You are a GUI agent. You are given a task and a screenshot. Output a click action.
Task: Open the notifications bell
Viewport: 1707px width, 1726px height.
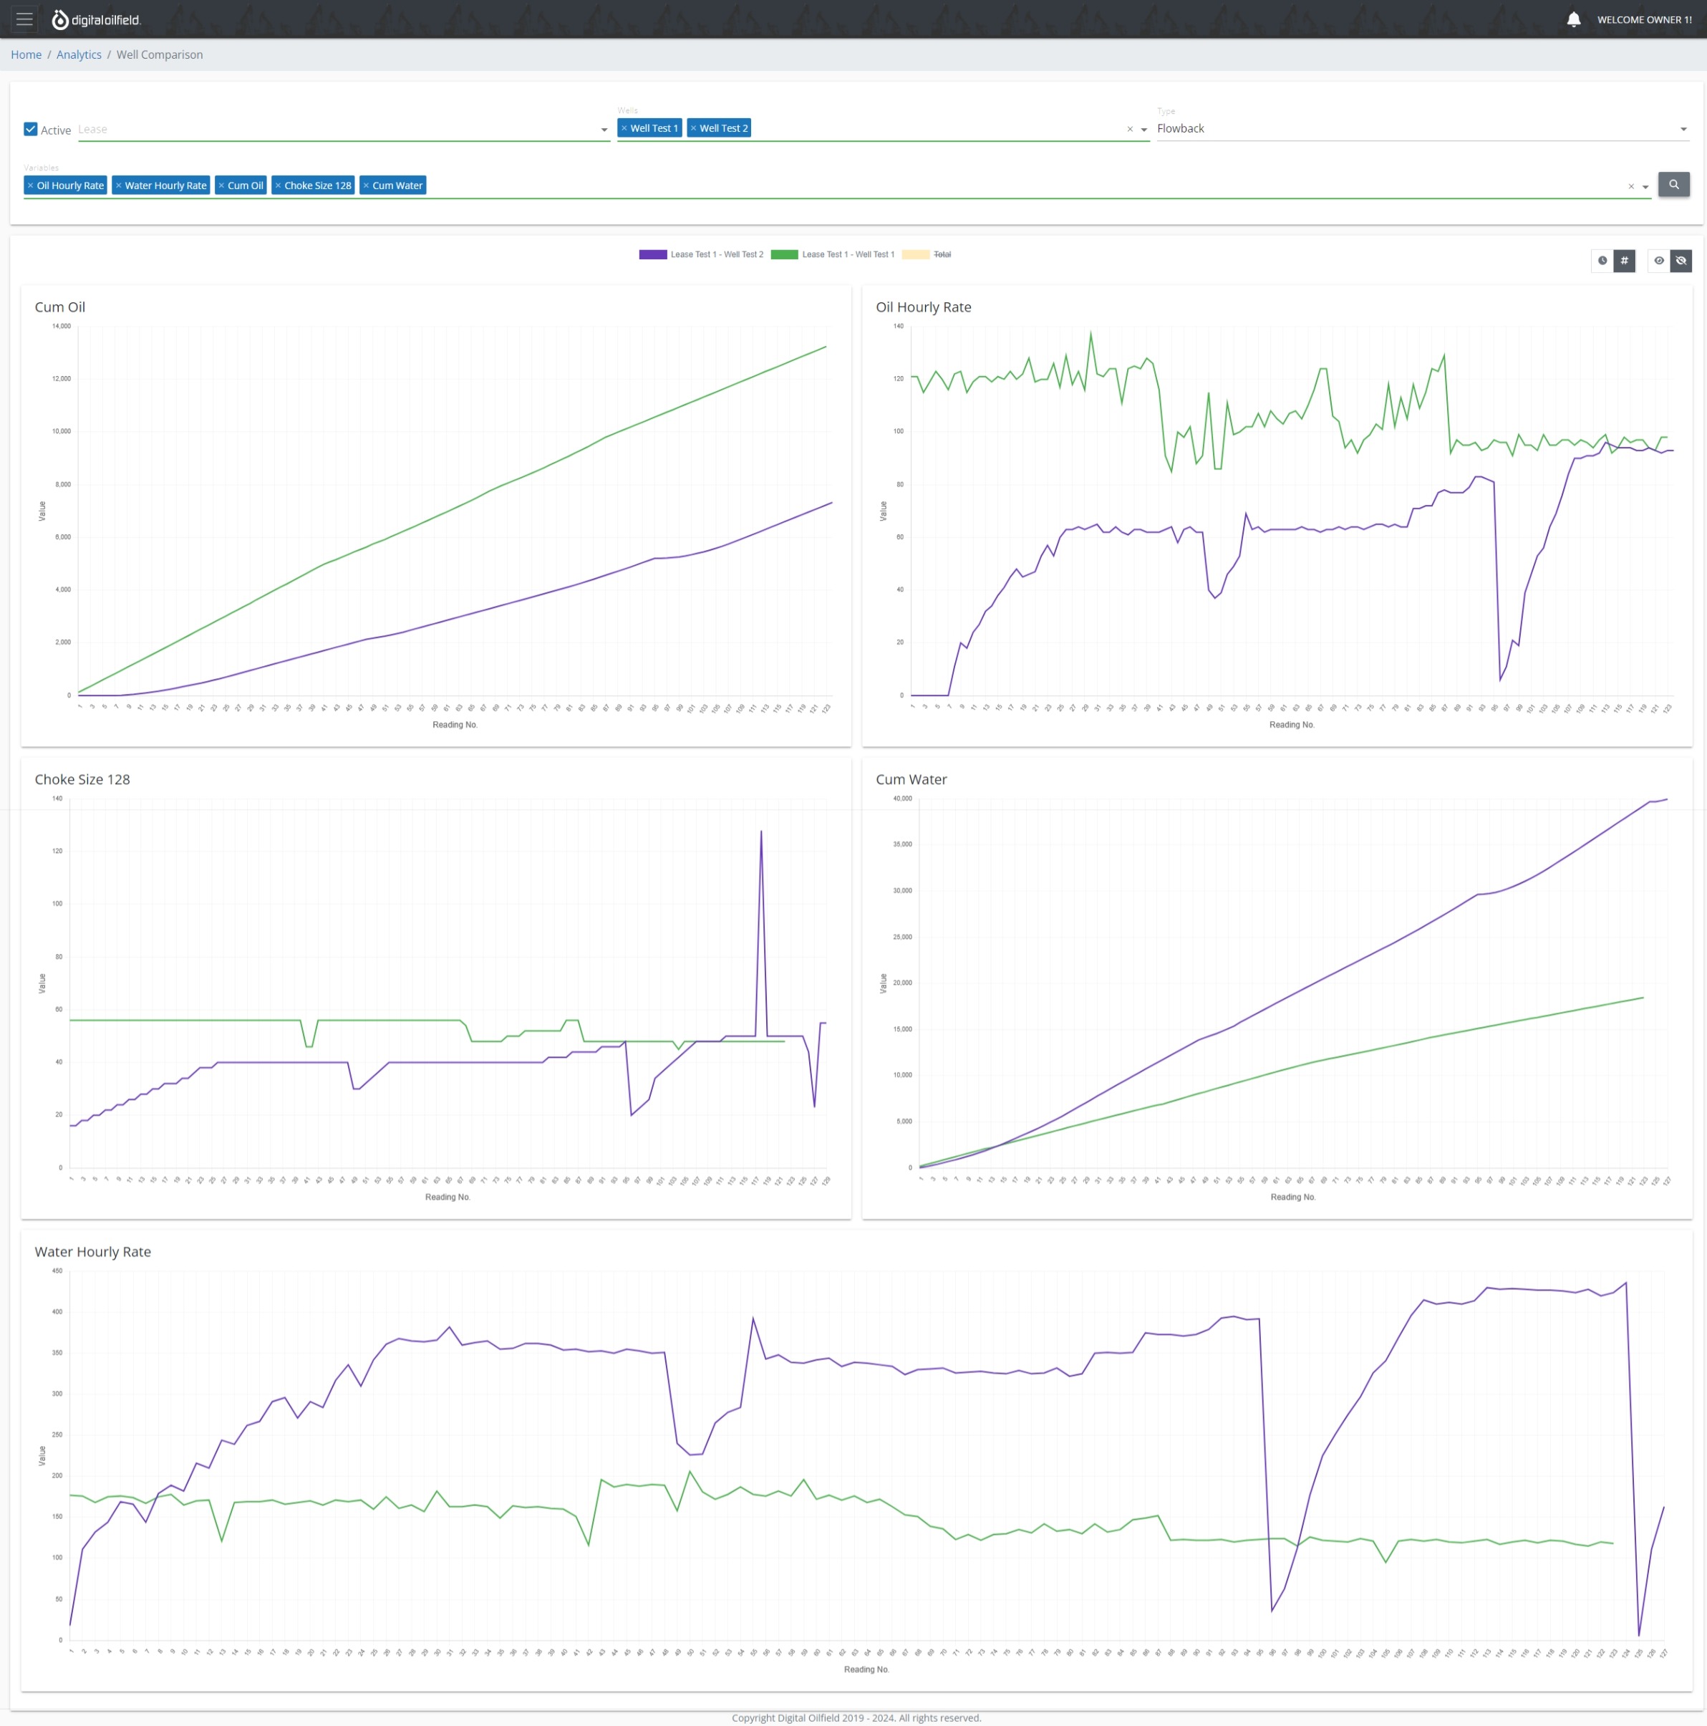click(1573, 19)
